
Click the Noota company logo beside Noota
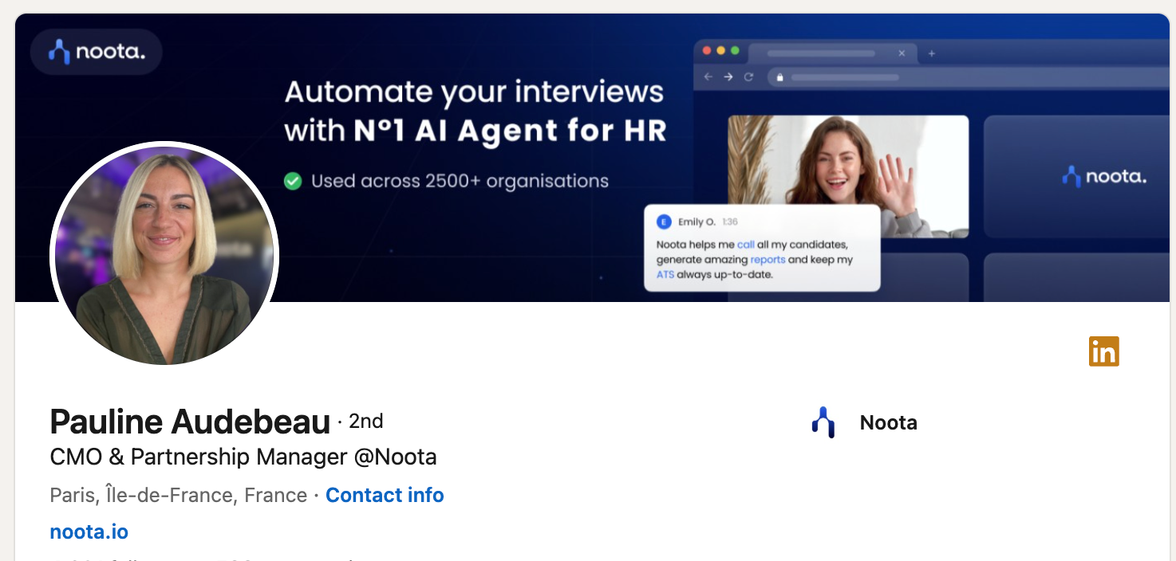[x=823, y=422]
